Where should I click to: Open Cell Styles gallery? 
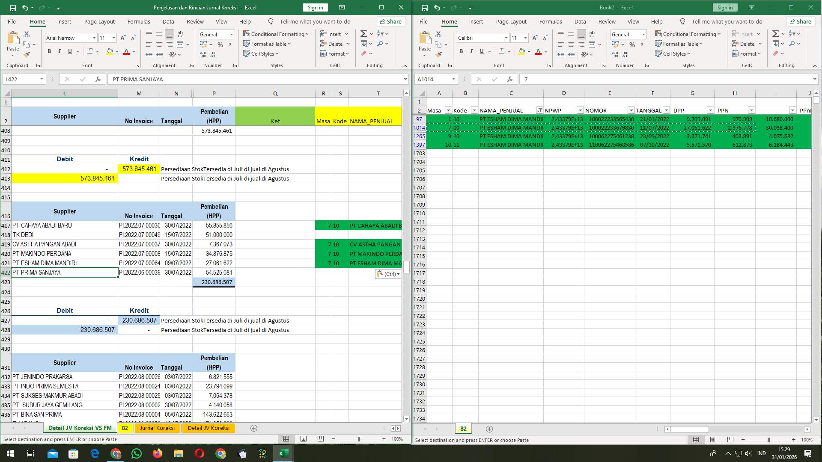click(x=261, y=53)
